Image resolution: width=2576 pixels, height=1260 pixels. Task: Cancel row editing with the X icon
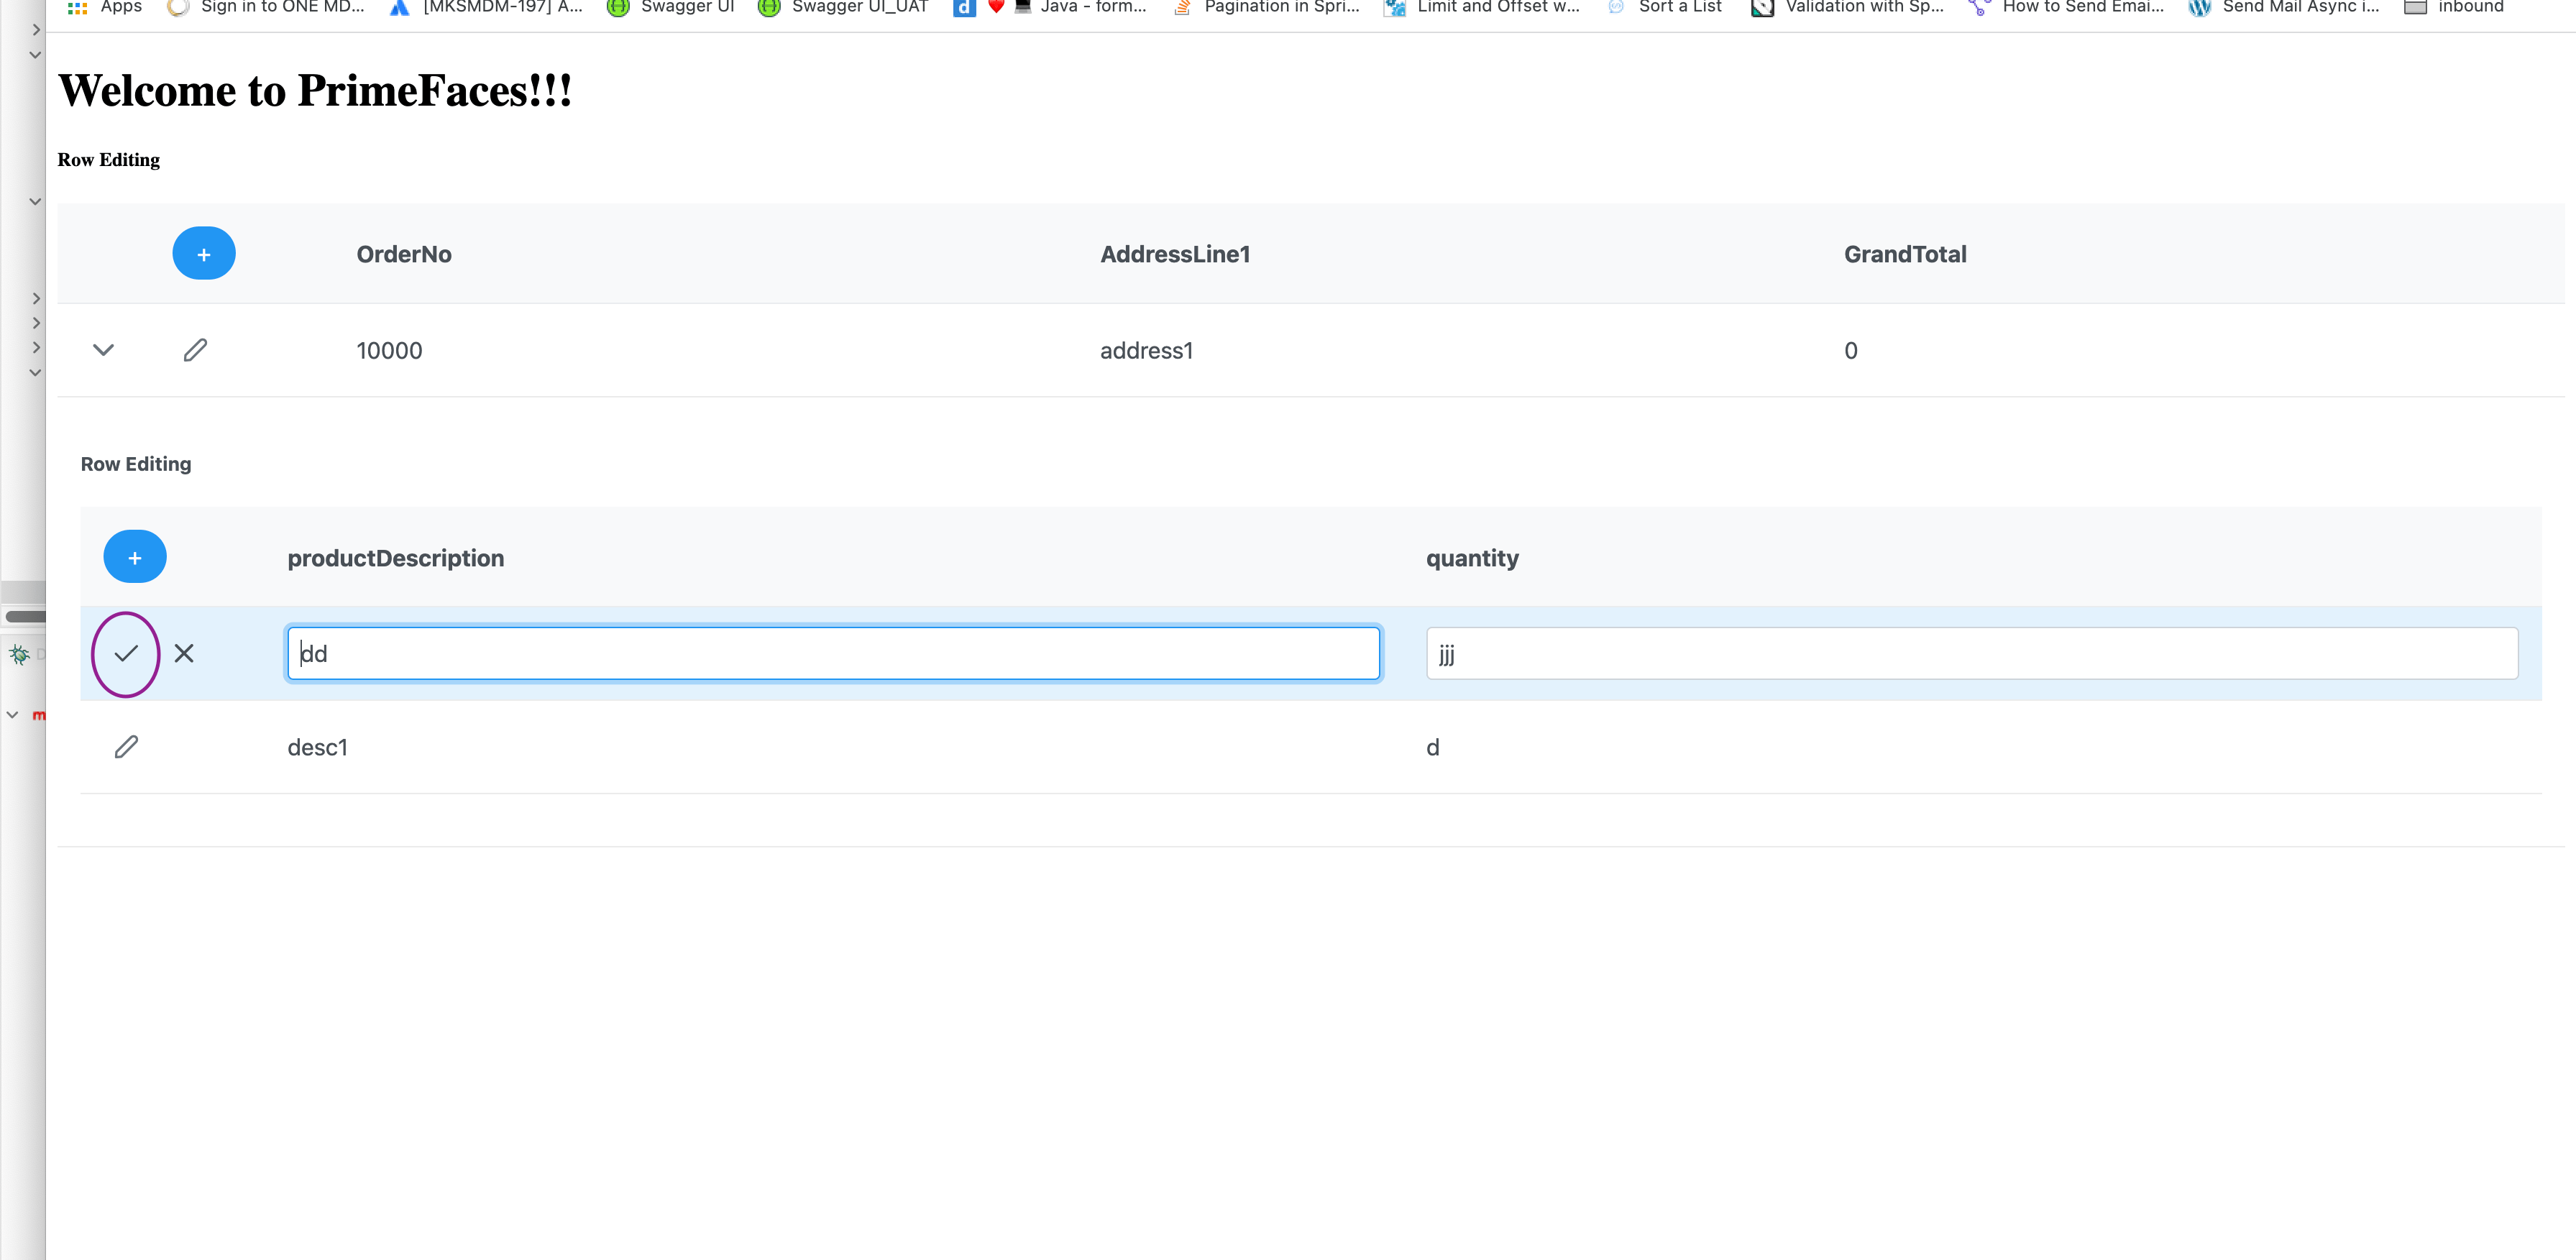pos(184,654)
